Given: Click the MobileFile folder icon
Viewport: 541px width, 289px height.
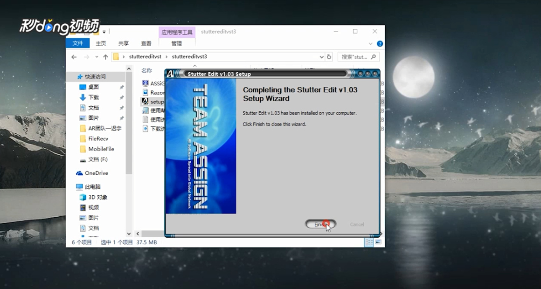Looking at the screenshot, I should (x=83, y=149).
